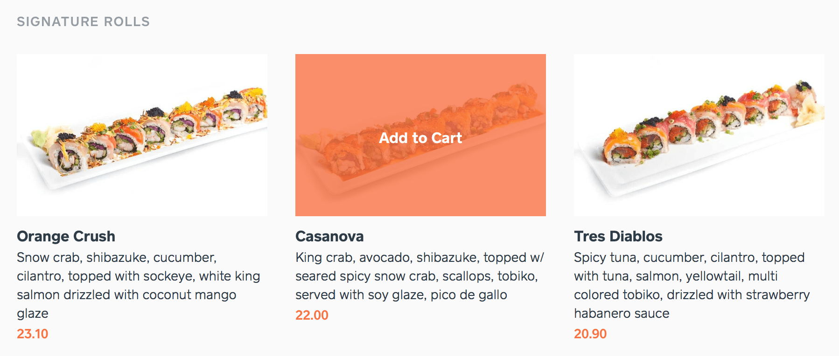Select the Orange Crush roll photo
This screenshot has width=839, height=356.
141,135
